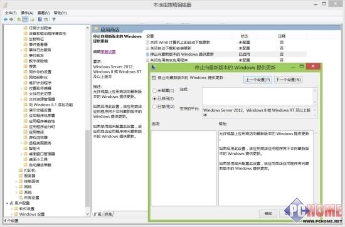Collapse the 用户配置 tree node

click(x=7, y=203)
